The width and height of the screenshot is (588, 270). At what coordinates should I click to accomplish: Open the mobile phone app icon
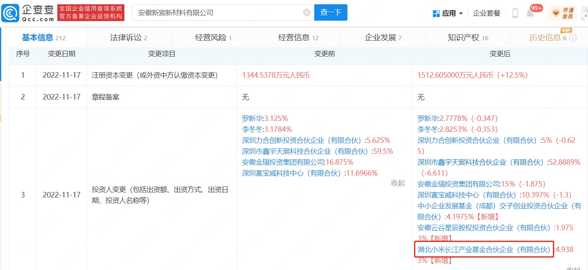(515, 13)
